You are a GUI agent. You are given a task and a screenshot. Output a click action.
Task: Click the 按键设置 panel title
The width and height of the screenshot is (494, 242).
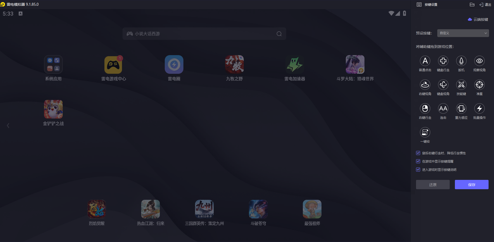[x=431, y=5]
